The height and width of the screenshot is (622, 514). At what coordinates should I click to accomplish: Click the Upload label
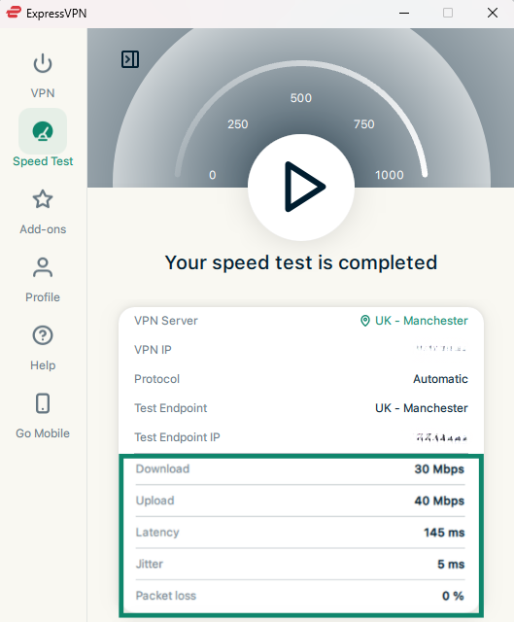tap(154, 501)
